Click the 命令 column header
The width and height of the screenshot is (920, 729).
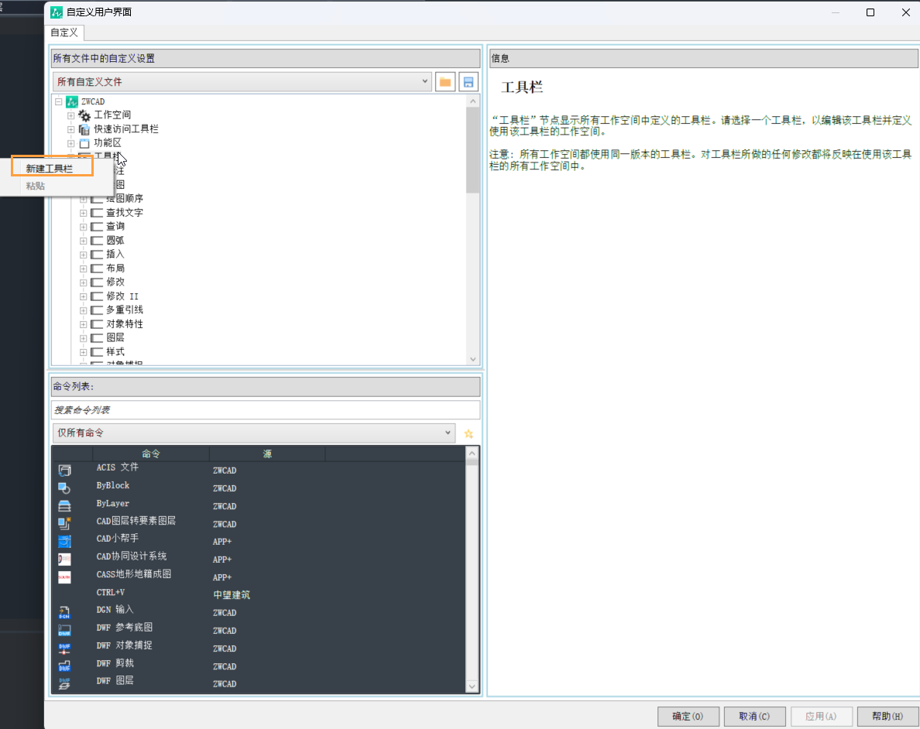(x=151, y=454)
